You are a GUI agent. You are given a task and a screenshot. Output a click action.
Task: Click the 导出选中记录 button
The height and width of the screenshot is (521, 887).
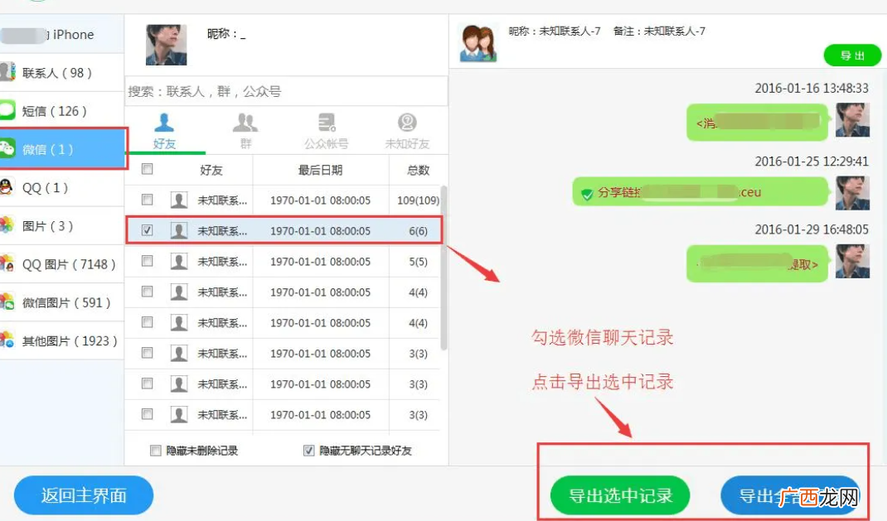coord(621,495)
